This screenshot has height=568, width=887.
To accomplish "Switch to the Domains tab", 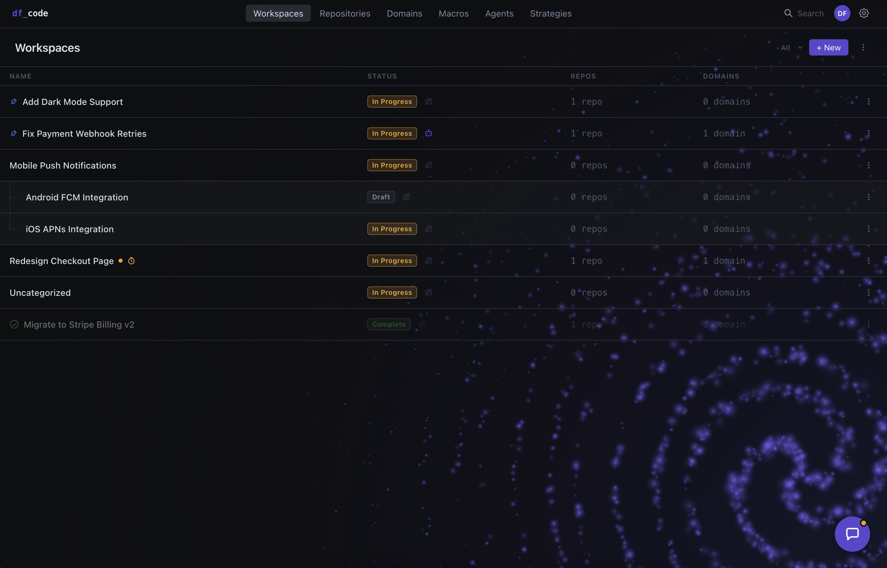I will [404, 13].
